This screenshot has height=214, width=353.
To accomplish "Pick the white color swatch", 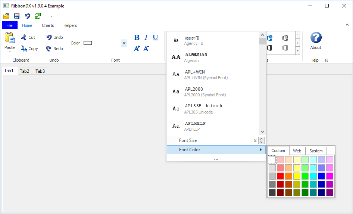I will click(272, 160).
